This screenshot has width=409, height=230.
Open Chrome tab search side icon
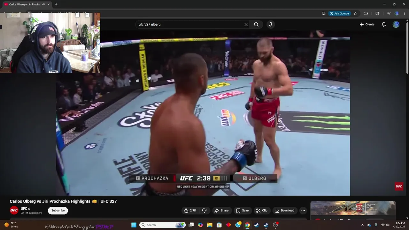tap(377, 13)
